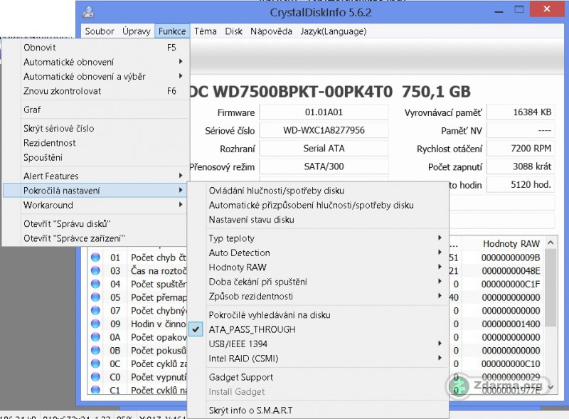
Task: Click the serial number field WD-WXC1A8277956
Action: pyautogui.click(x=324, y=130)
